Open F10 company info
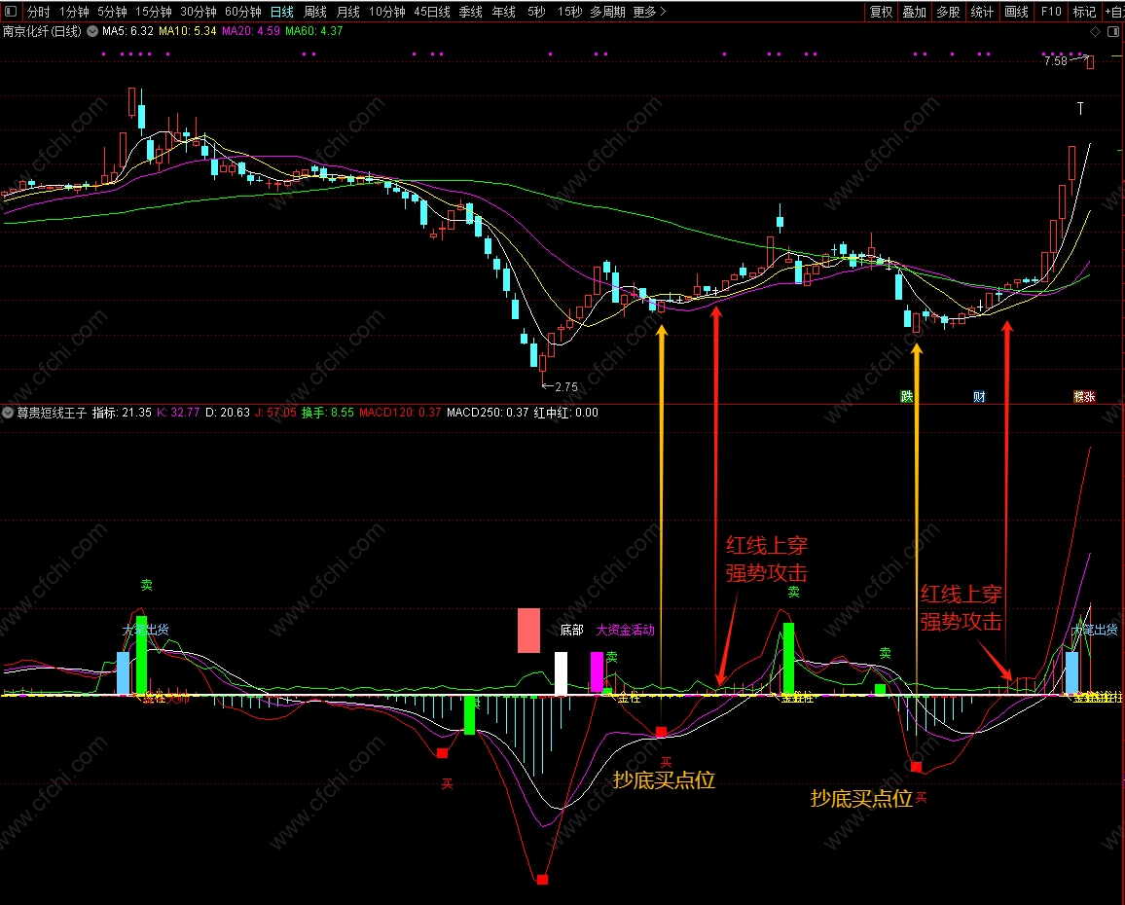 pyautogui.click(x=1051, y=12)
